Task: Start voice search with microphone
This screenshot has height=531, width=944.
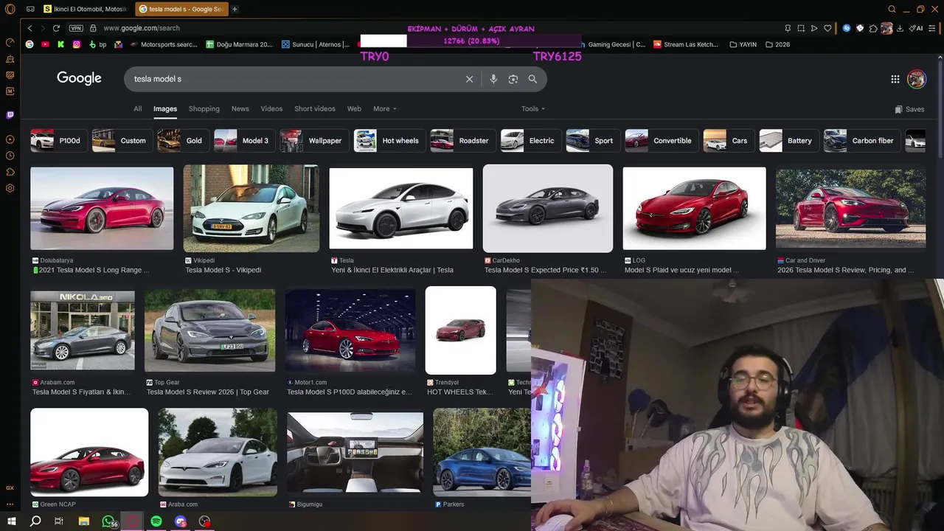Action: click(x=493, y=79)
